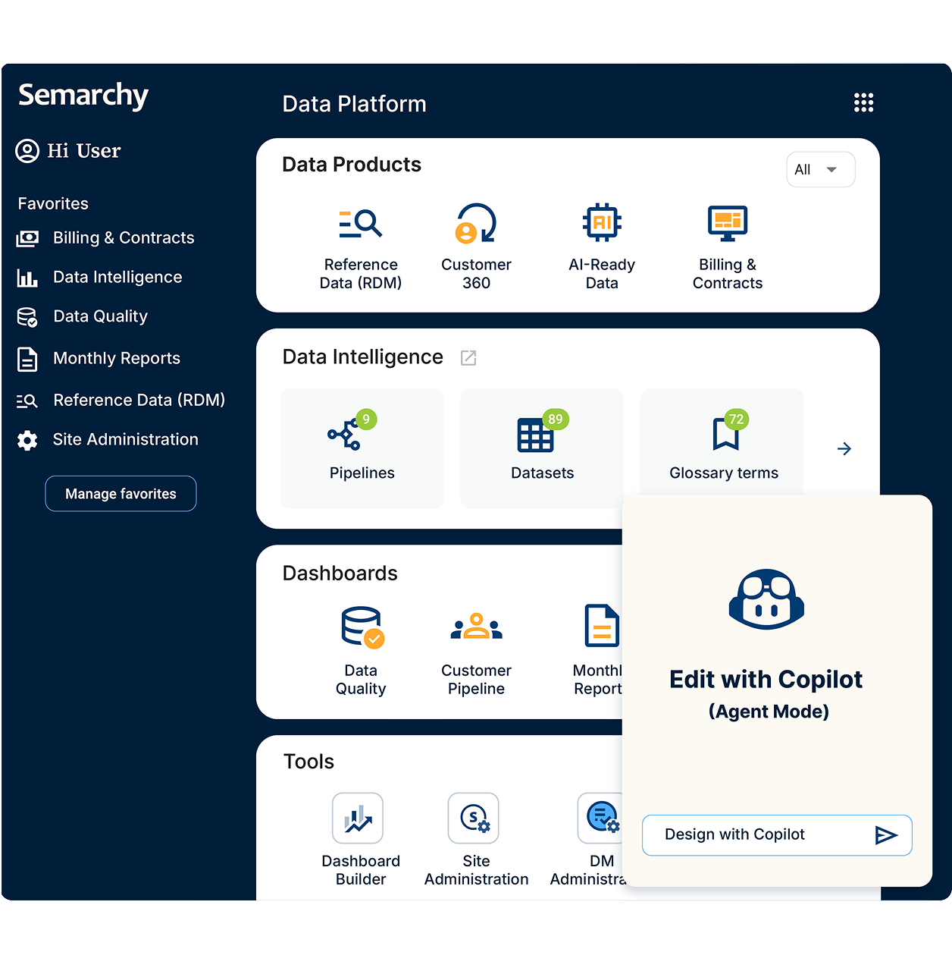The width and height of the screenshot is (952, 971).
Task: Open the apps grid menu icon
Action: coord(863,102)
